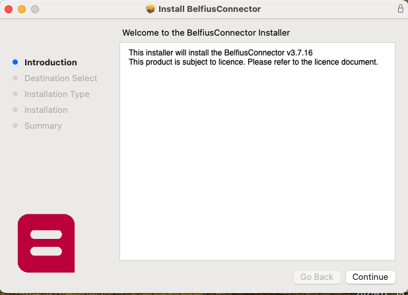
Task: Click the gray bullet beside Destination Select
Action: pyautogui.click(x=15, y=79)
